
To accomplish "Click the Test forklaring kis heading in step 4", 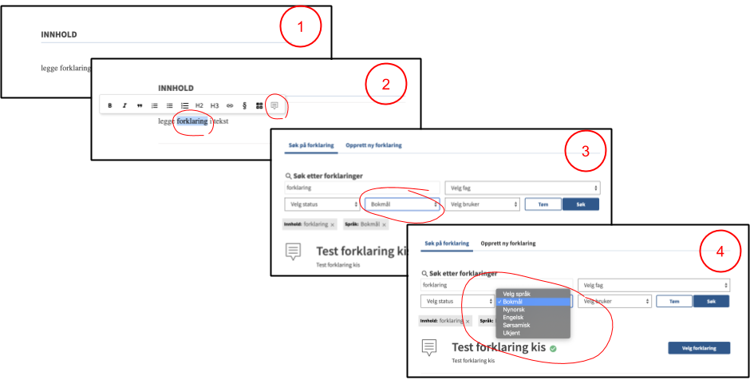I will click(499, 347).
